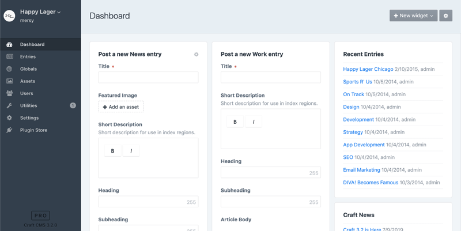
Task: Click Add an asset button
Action: (121, 107)
